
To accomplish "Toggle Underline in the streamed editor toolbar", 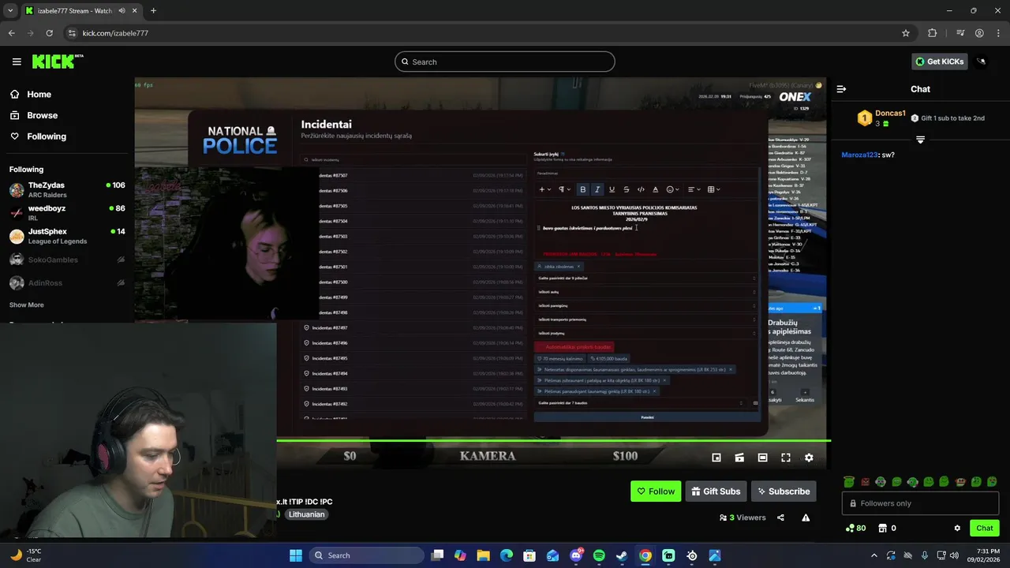I will [612, 189].
